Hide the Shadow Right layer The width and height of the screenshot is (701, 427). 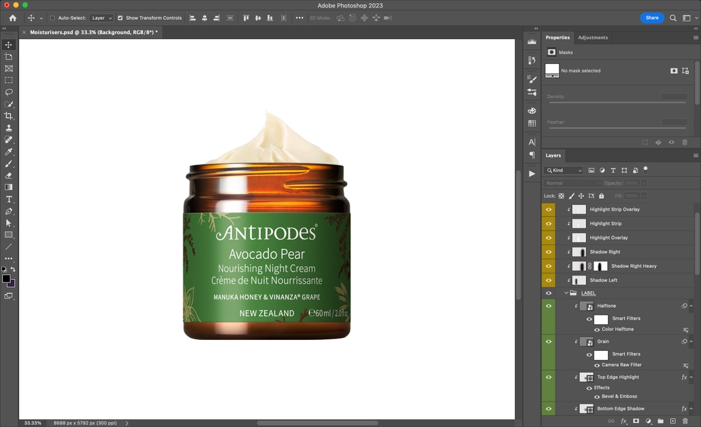point(548,252)
